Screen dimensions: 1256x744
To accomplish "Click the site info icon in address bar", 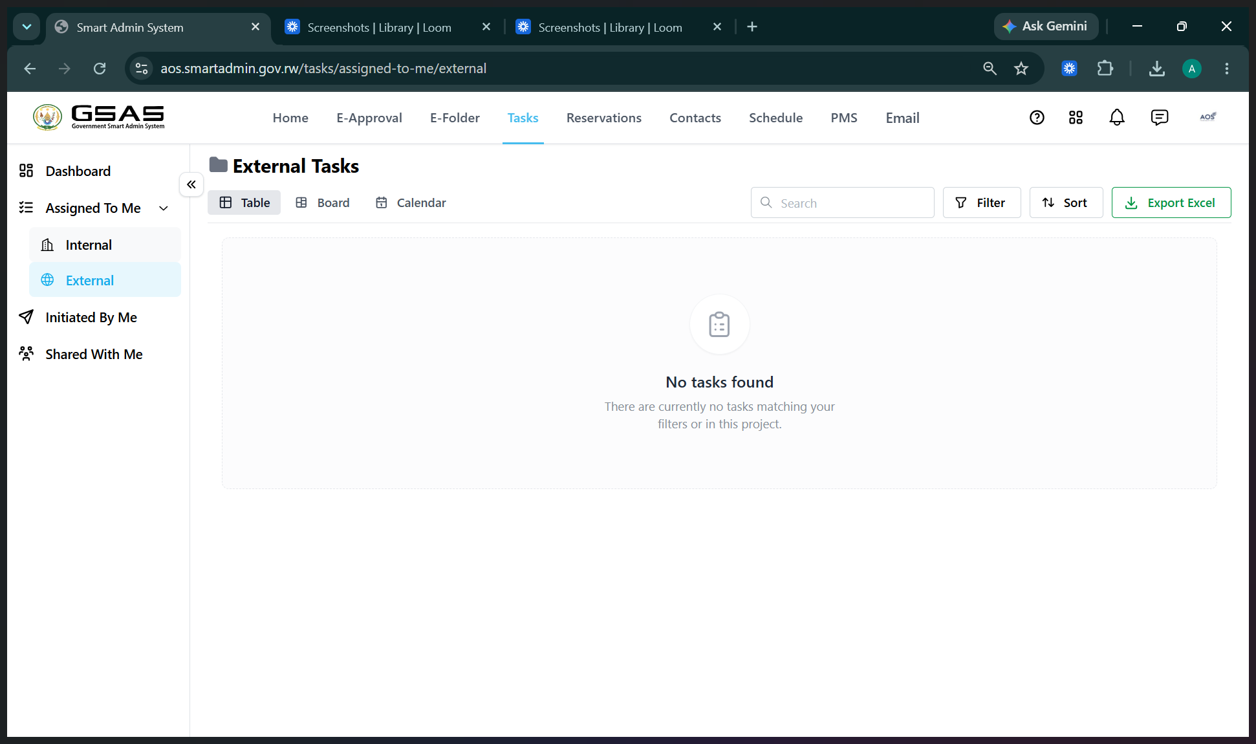I will 142,69.
